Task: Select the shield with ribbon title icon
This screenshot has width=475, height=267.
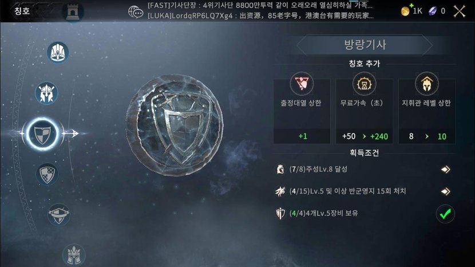Action: point(59,214)
